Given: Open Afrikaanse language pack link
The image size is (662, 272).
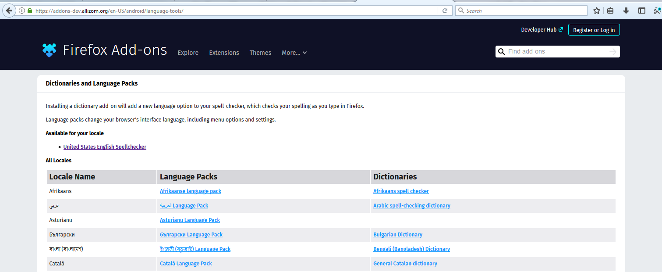Looking at the screenshot, I should tap(191, 191).
